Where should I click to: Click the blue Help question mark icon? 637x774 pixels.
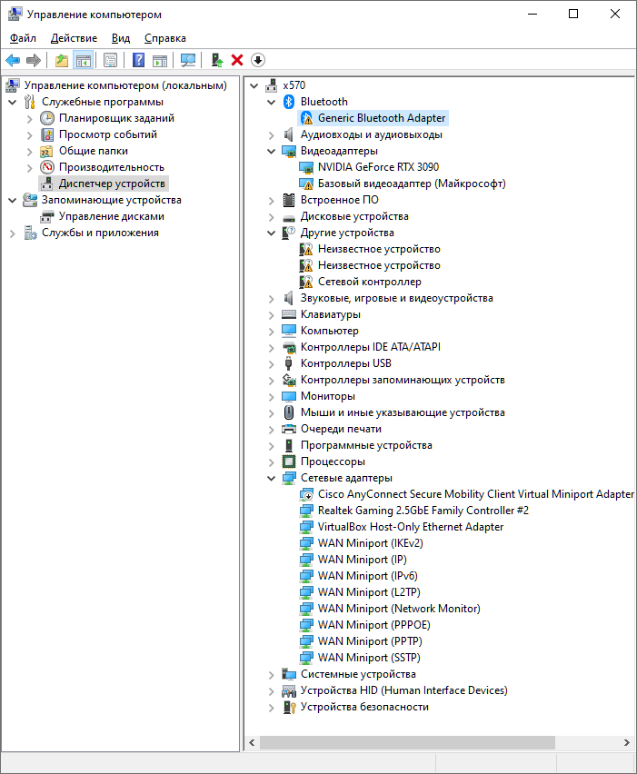click(139, 60)
